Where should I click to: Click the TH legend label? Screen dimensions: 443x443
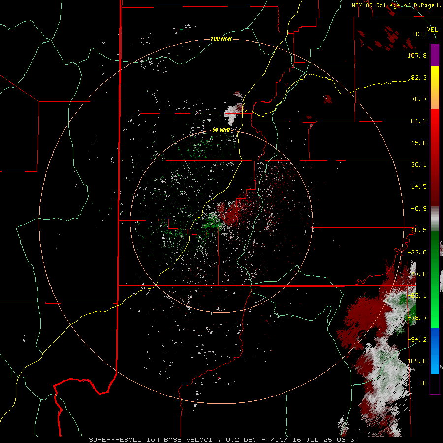tap(423, 383)
